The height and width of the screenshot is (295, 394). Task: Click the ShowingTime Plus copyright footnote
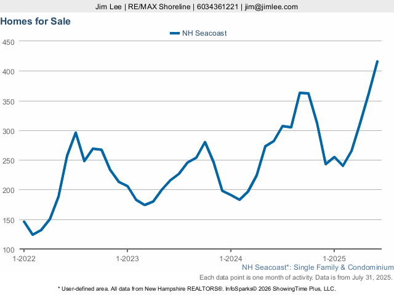197,288
